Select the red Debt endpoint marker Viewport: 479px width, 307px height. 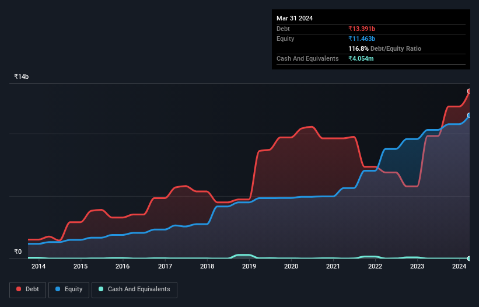(469, 91)
